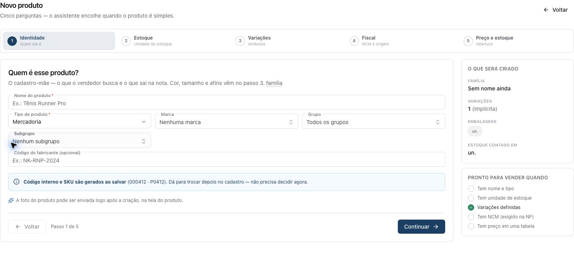
Task: Switch to the Fiscal step tab
Action: pos(401,41)
